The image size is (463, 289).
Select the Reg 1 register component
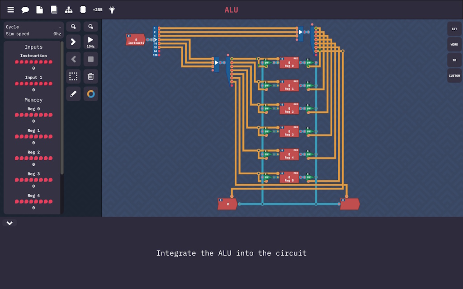pyautogui.click(x=289, y=86)
